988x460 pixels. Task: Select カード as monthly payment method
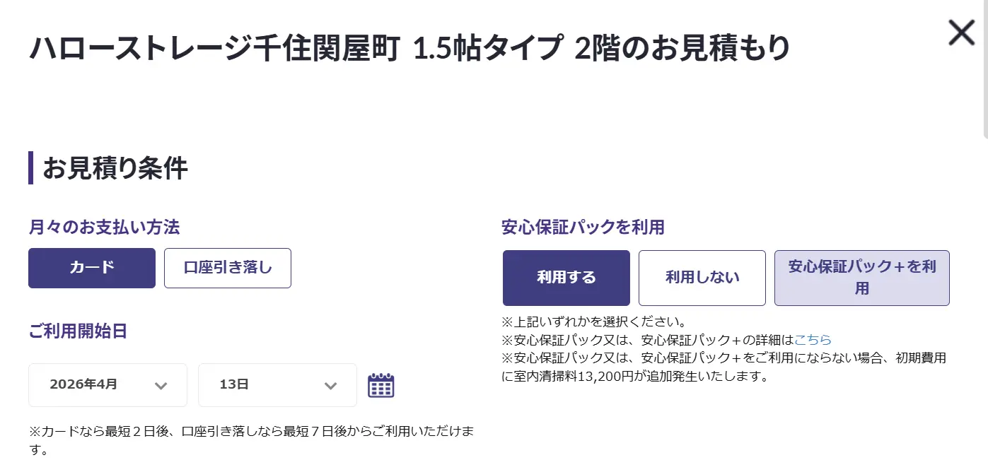[x=92, y=268]
